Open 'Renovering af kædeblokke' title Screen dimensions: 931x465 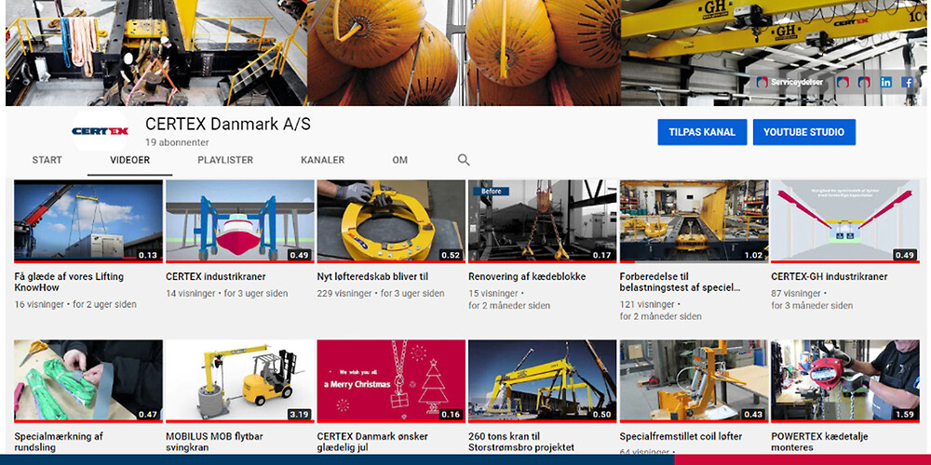(x=527, y=277)
